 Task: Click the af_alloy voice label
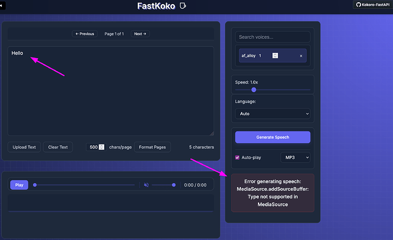248,56
